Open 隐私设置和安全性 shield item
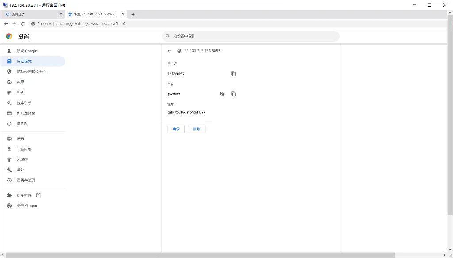This screenshot has height=258, width=453. [31, 72]
